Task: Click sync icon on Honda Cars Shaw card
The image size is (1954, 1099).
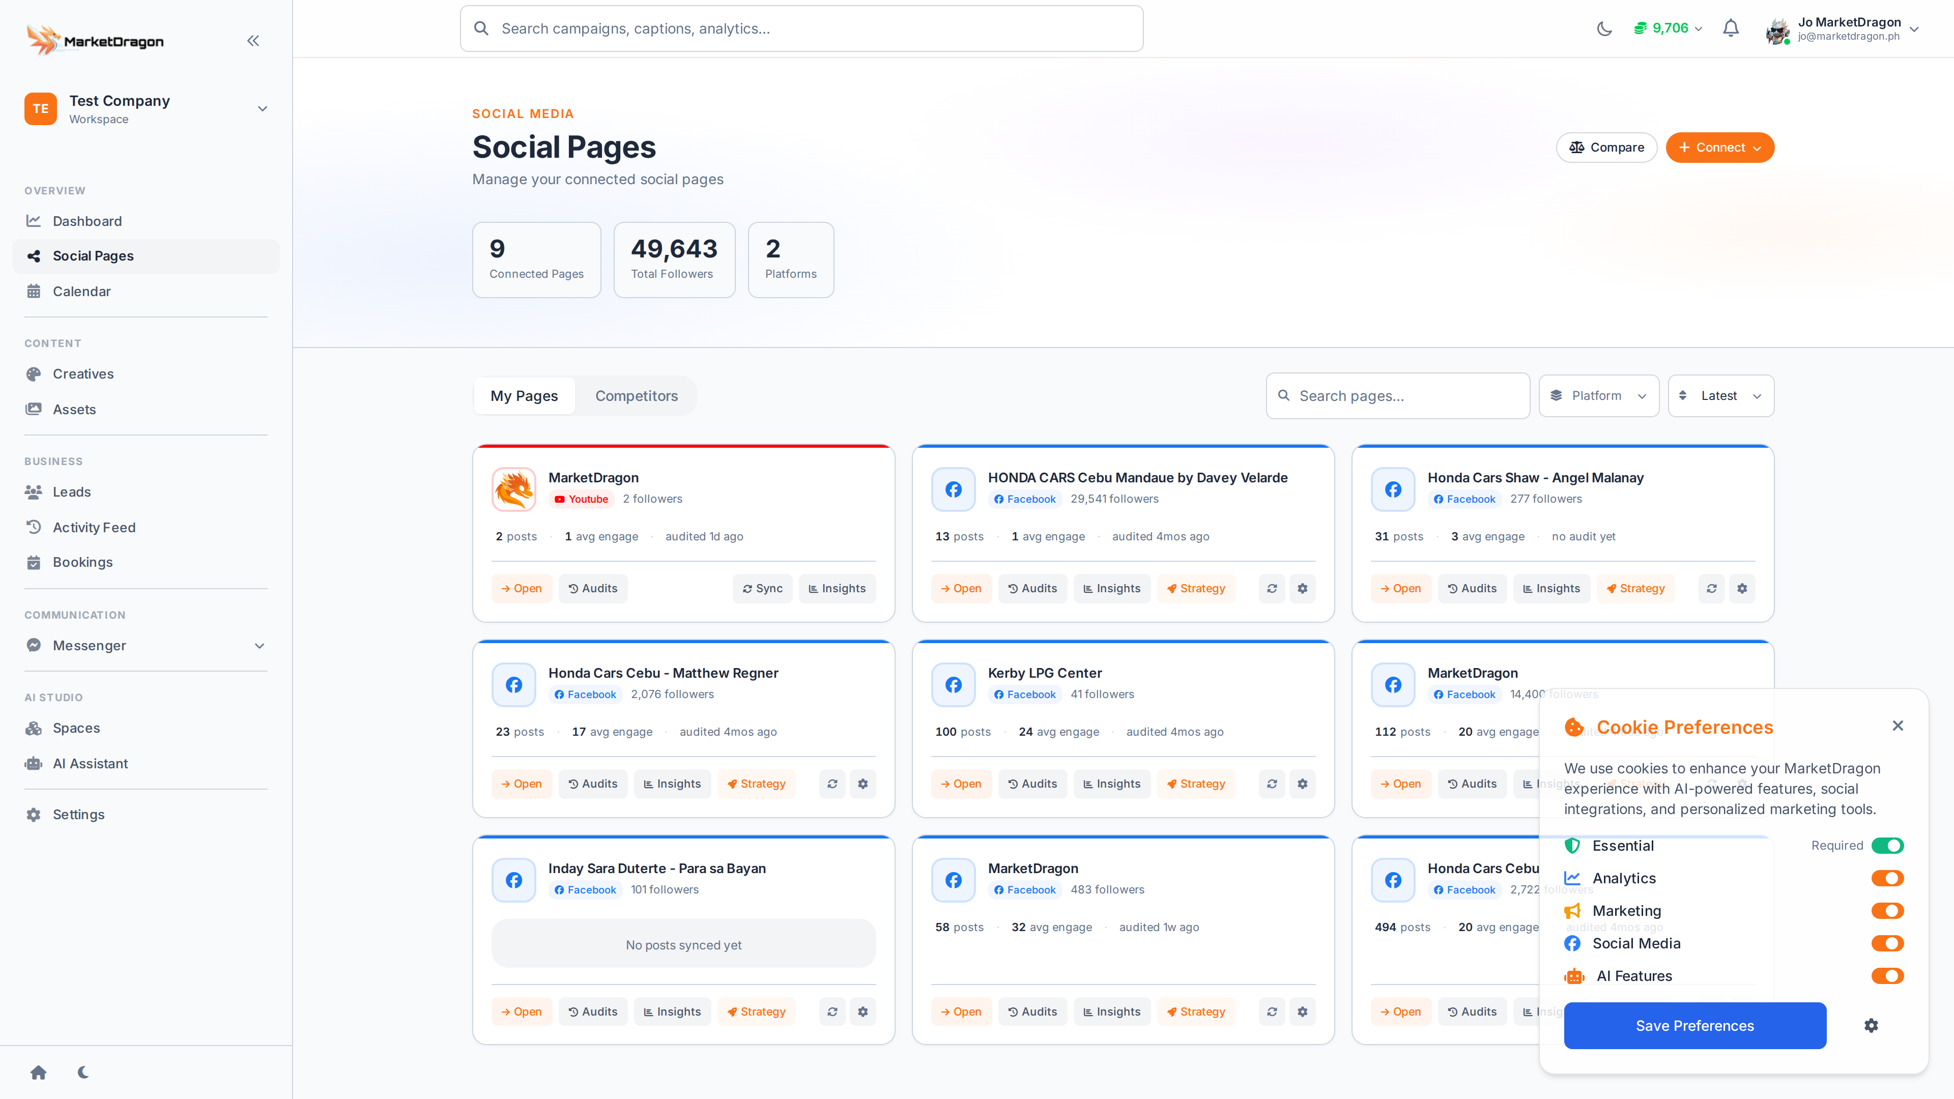Action: tap(1711, 589)
